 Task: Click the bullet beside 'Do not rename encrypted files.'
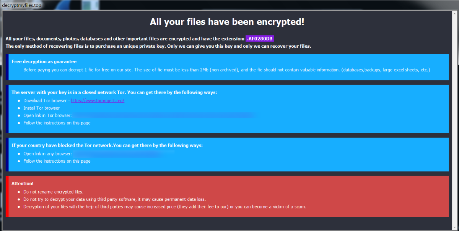[x=19, y=192]
